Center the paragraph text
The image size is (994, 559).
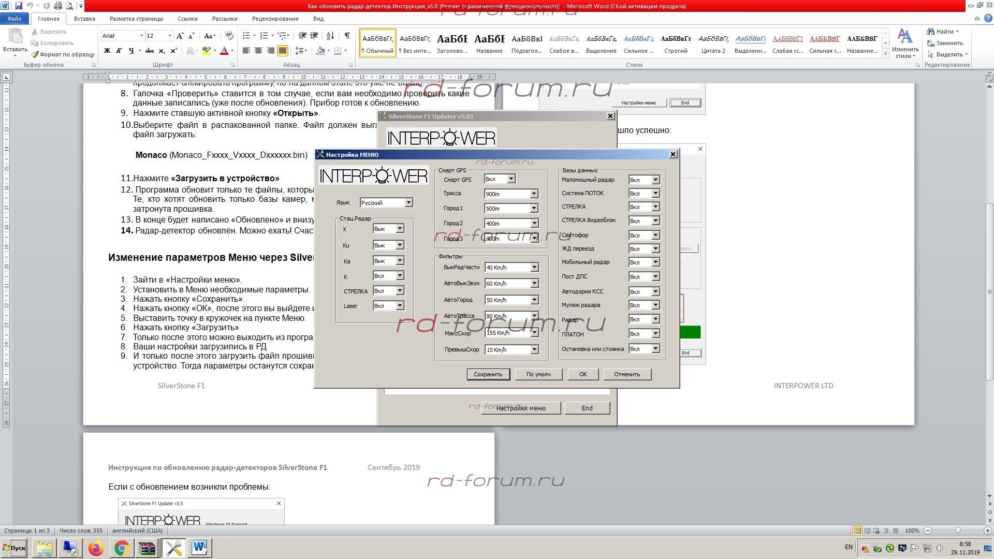(258, 51)
